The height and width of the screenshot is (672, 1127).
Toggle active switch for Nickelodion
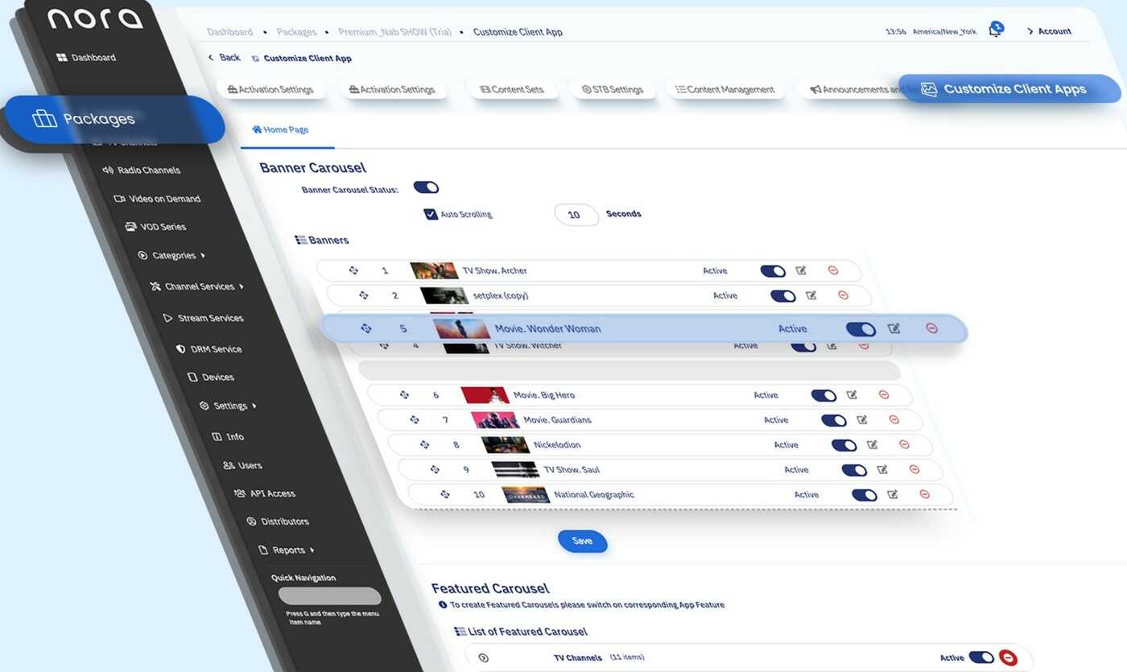point(844,446)
